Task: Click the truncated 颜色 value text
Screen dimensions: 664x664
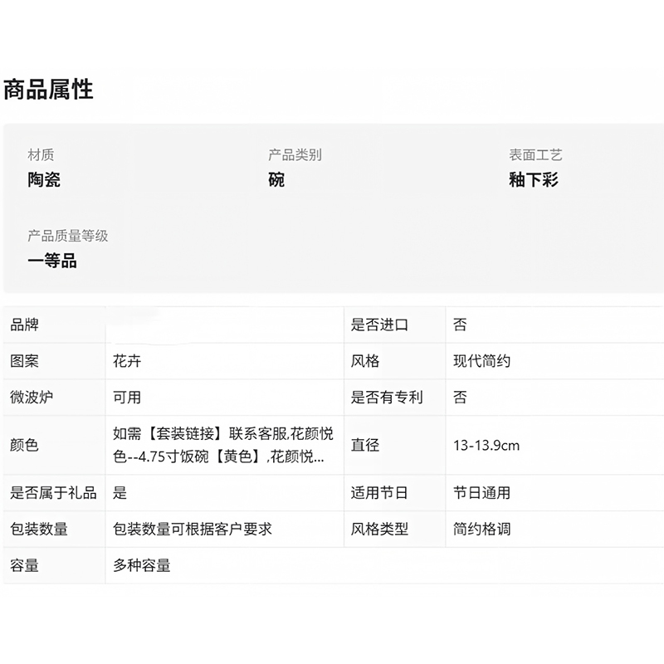Action: click(x=223, y=445)
